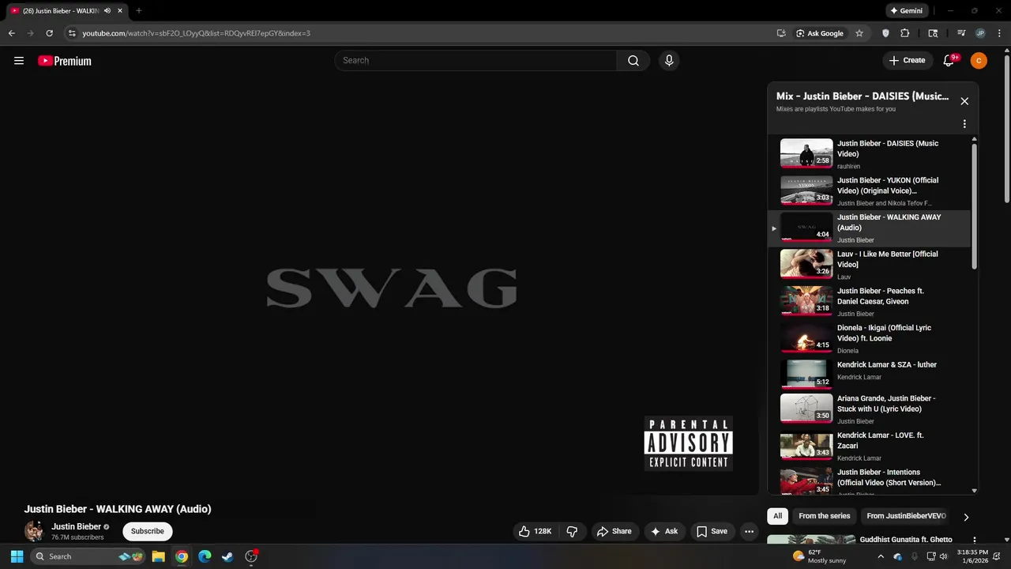Play Kendrick Lamar & SZA - luther
This screenshot has width=1011, height=569.
pyautogui.click(x=869, y=374)
